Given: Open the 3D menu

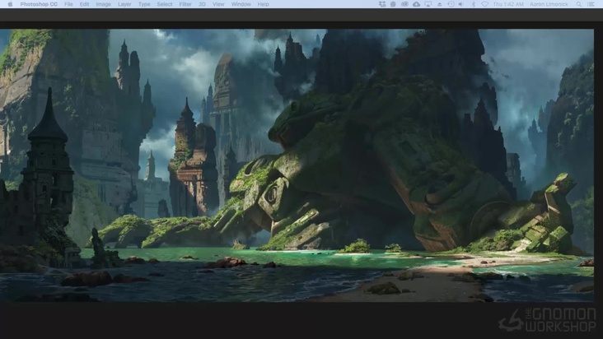Looking at the screenshot, I should 202,4.
